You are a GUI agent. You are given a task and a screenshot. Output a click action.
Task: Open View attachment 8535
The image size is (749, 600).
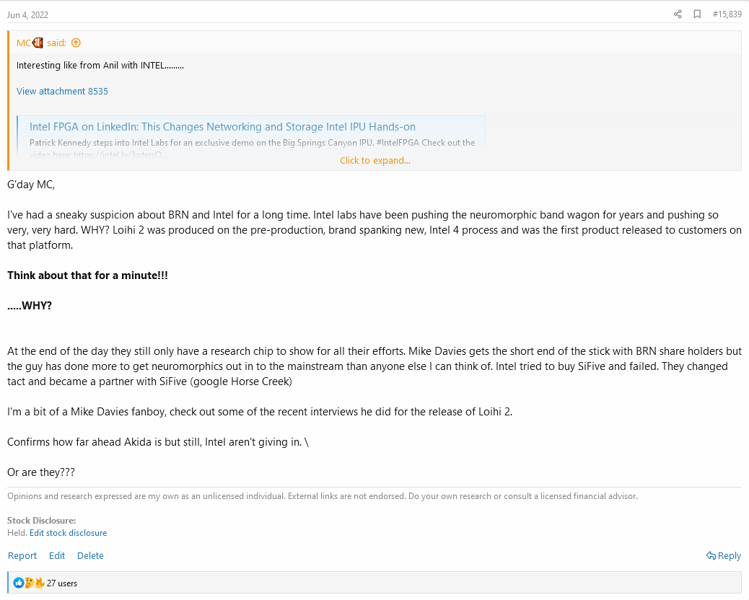coord(62,91)
